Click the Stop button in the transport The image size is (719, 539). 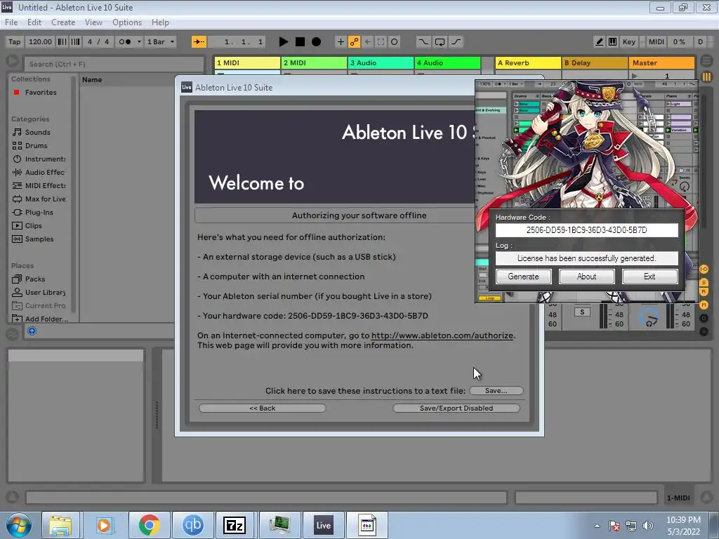[x=300, y=41]
